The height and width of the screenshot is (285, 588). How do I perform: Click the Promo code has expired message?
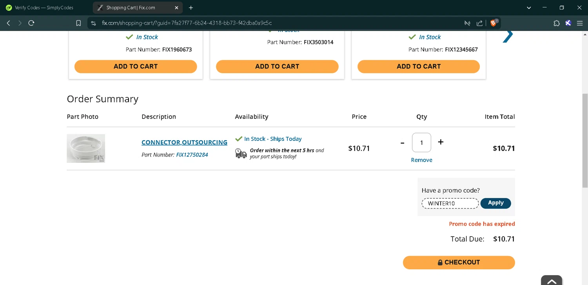coord(482,224)
